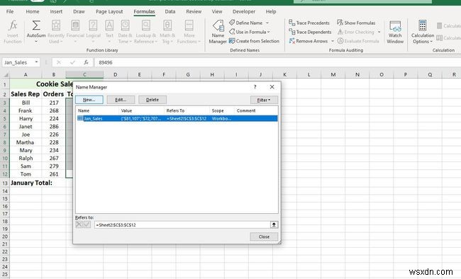The width and height of the screenshot is (461, 279).
Task: Click formula bar cancel X icon
Action: pyautogui.click(x=59, y=62)
